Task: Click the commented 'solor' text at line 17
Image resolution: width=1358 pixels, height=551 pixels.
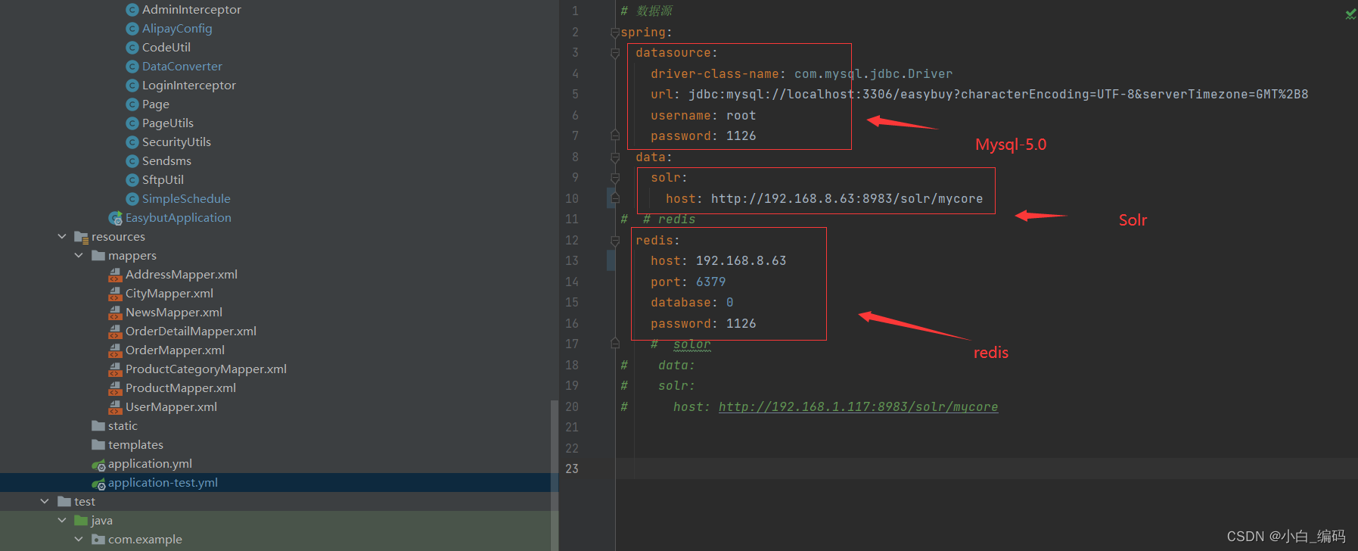Action: pos(692,344)
